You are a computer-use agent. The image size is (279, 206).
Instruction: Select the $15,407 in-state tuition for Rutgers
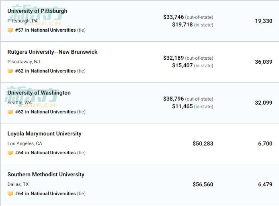click(183, 65)
